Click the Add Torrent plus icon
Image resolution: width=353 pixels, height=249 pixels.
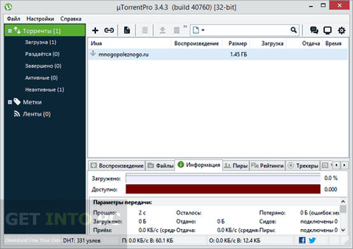click(x=95, y=30)
